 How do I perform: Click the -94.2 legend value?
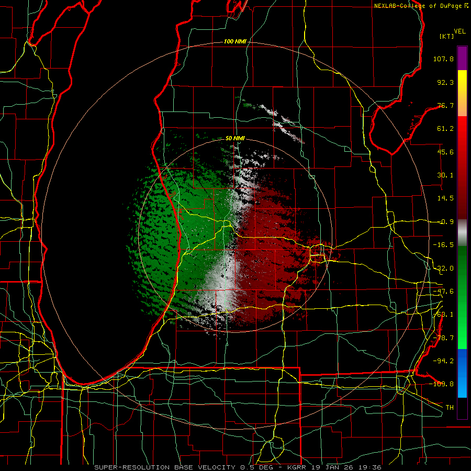[x=443, y=361]
